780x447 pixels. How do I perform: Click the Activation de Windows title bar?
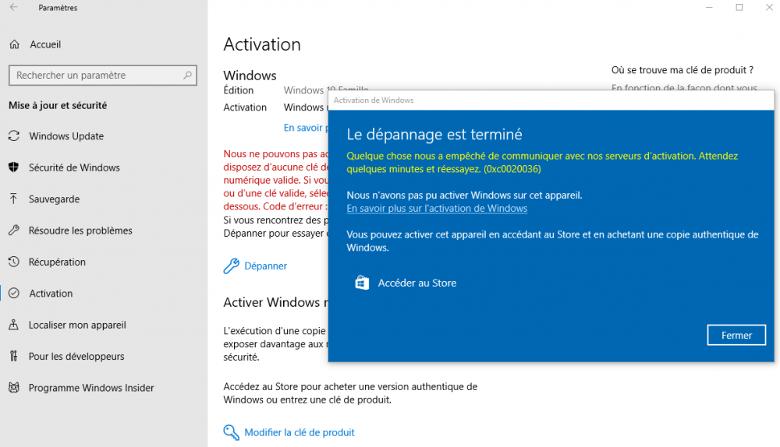click(x=551, y=100)
